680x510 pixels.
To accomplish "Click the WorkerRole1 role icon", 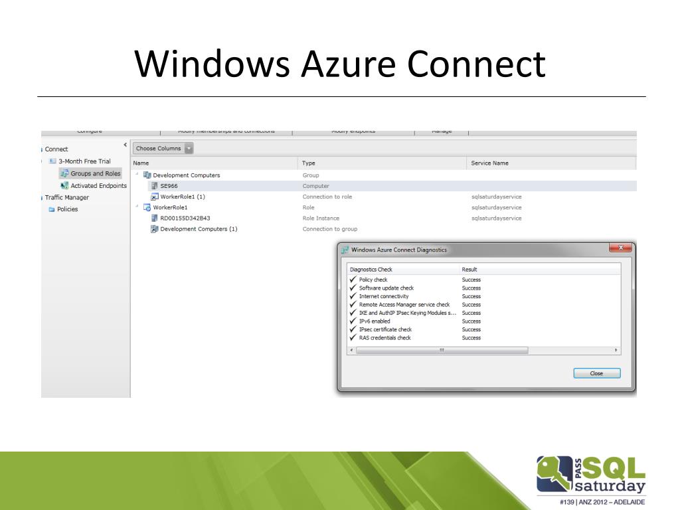I will tap(147, 207).
